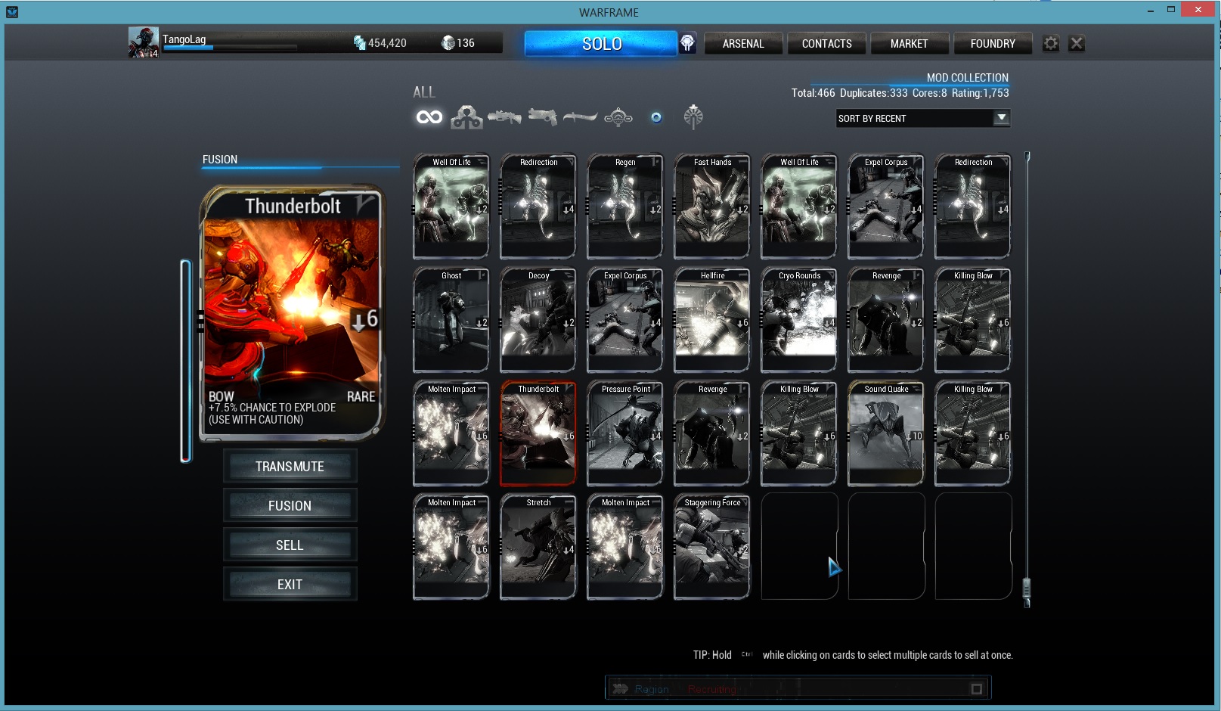Click the FUSION panel heading
Screen dimensions: 1221x711
tap(220, 160)
